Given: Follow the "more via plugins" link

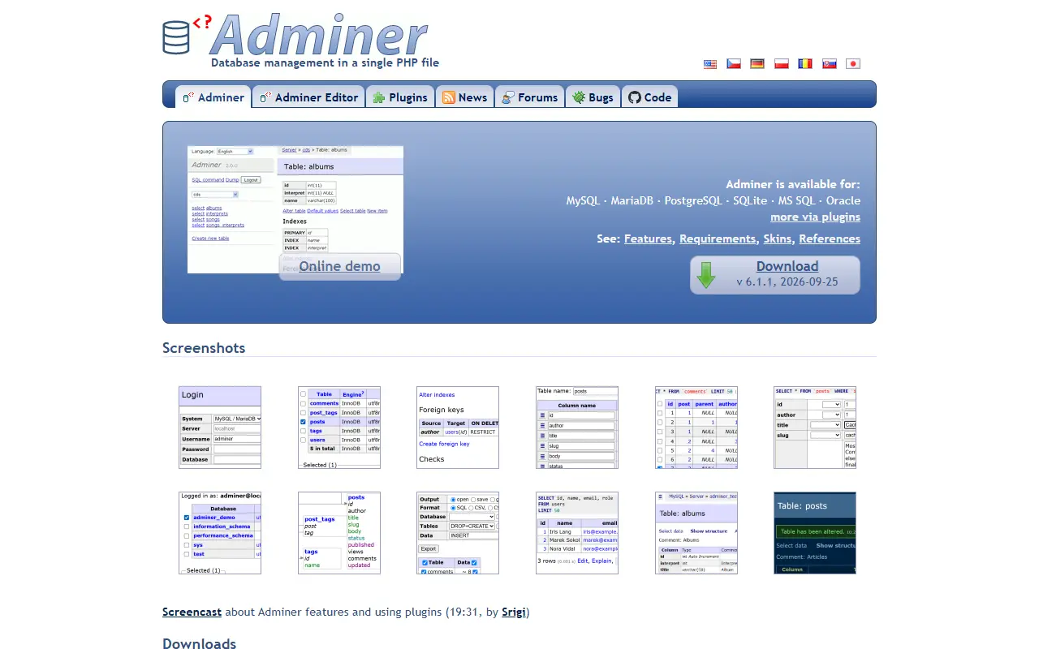Looking at the screenshot, I should pos(815,217).
